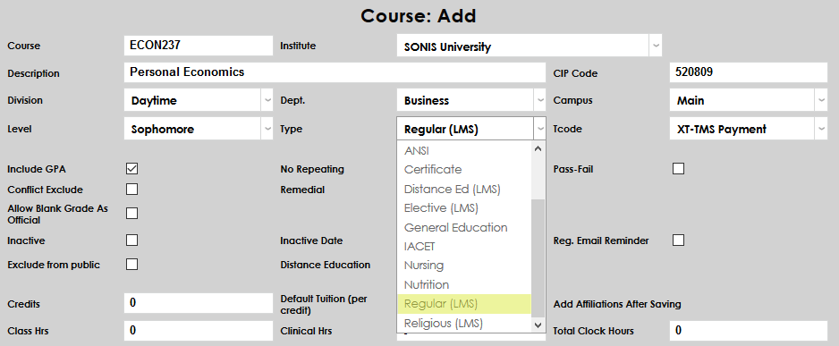
Task: Open the Tcode dropdown showing XT-TMS Payment
Action: 749,129
